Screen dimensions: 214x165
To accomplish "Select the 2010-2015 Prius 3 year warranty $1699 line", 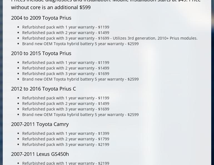I will [x=66, y=74].
